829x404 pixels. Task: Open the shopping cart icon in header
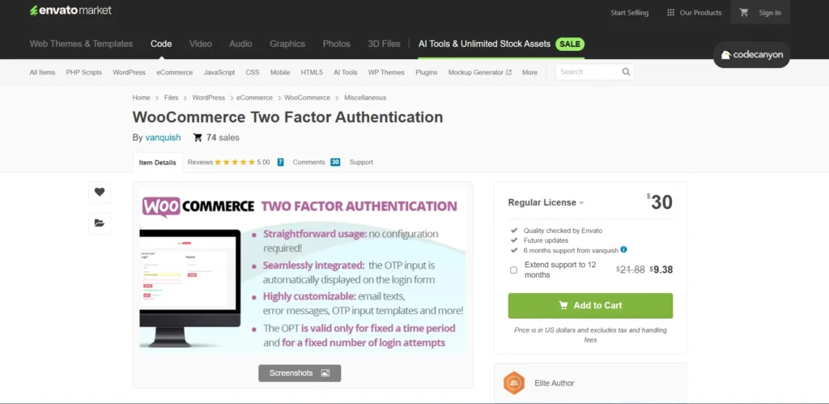744,13
